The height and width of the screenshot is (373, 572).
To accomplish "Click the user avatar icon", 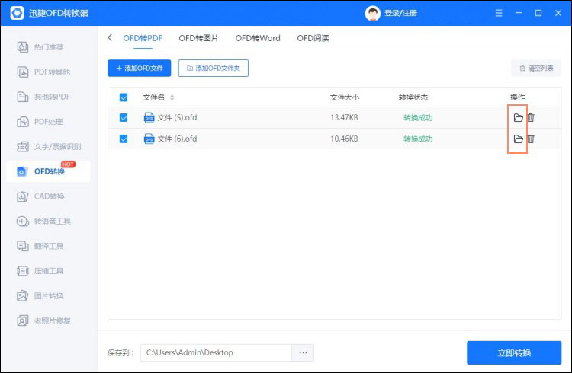I will (373, 13).
